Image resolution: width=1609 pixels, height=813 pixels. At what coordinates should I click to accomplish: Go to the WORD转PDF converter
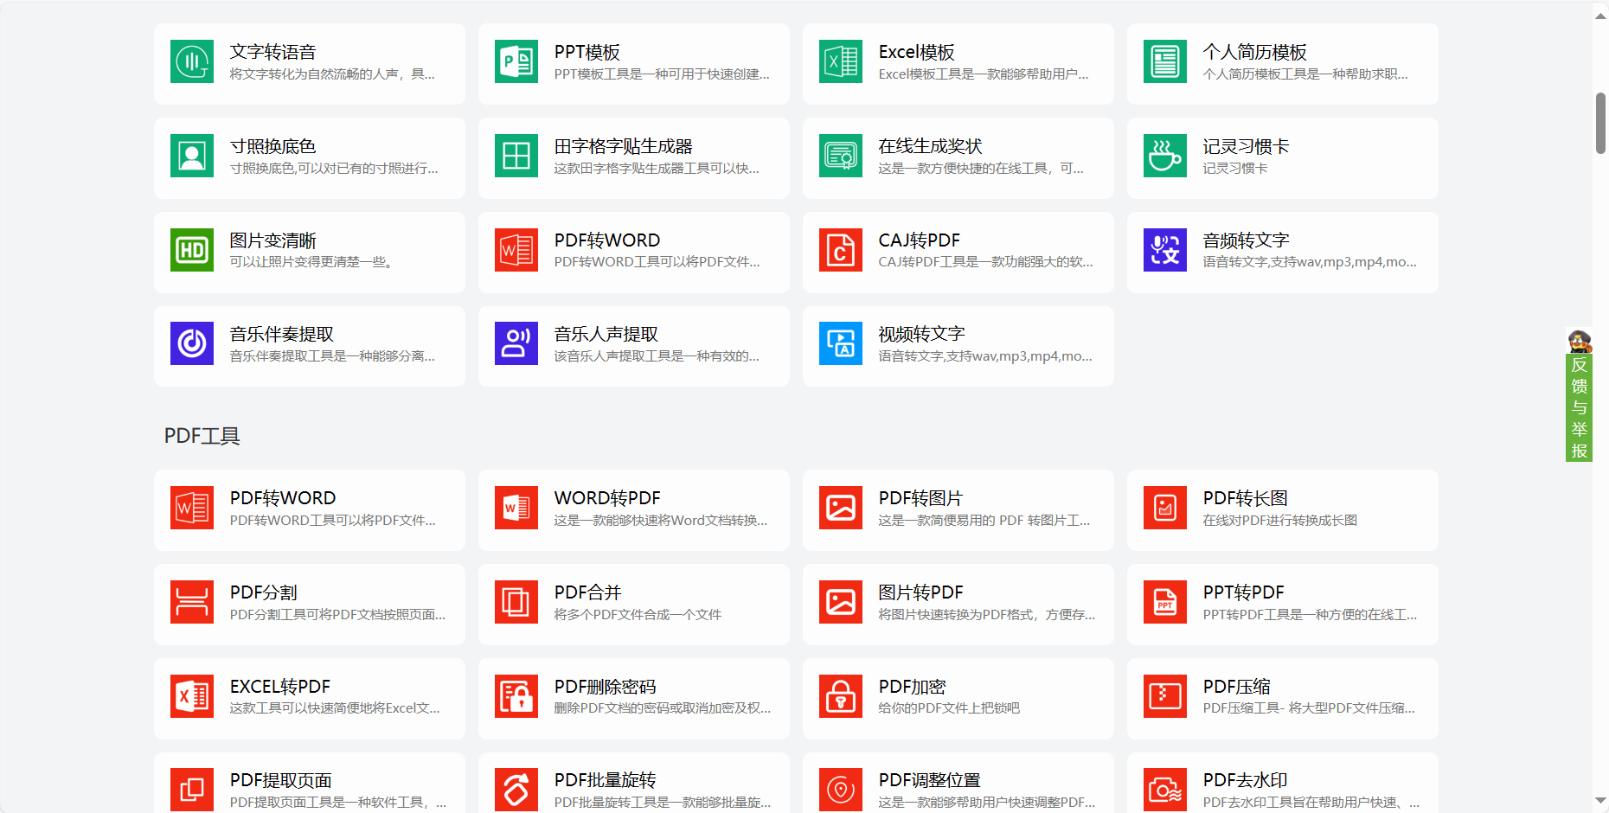[x=606, y=499]
